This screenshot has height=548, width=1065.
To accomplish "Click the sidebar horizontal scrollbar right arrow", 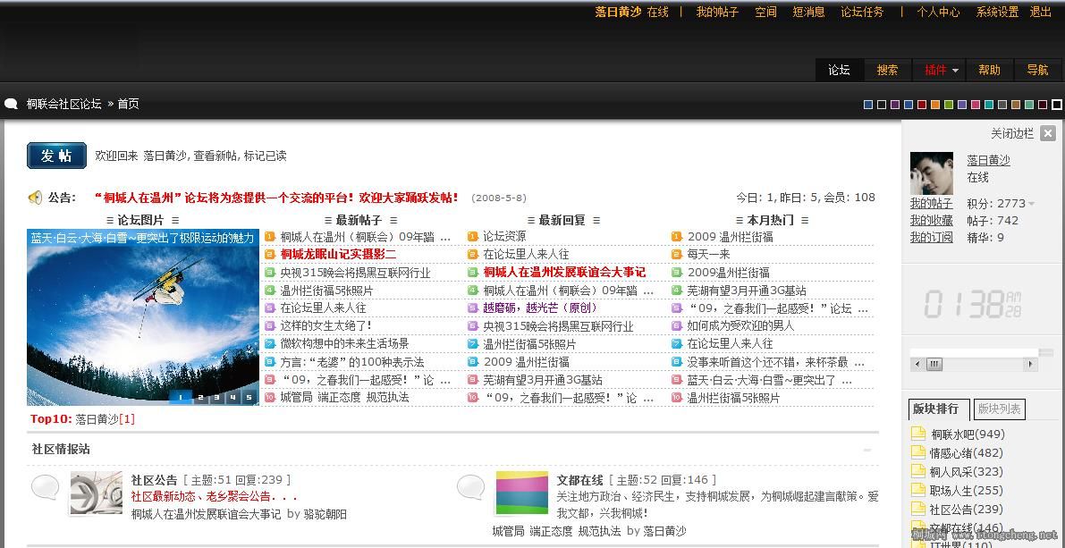I will point(1030,364).
